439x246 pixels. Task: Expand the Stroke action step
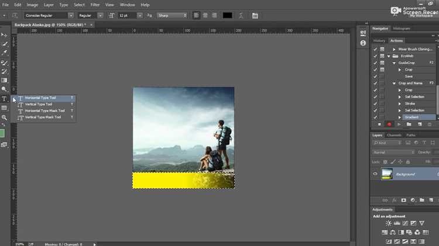pyautogui.click(x=400, y=103)
